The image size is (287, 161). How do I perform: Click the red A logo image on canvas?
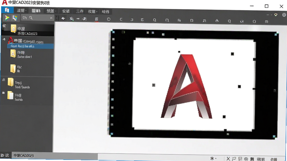187,86
